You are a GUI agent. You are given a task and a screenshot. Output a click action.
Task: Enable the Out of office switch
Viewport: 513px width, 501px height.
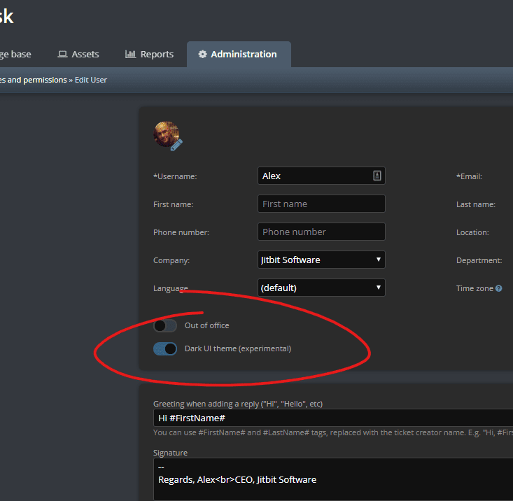[x=165, y=325]
